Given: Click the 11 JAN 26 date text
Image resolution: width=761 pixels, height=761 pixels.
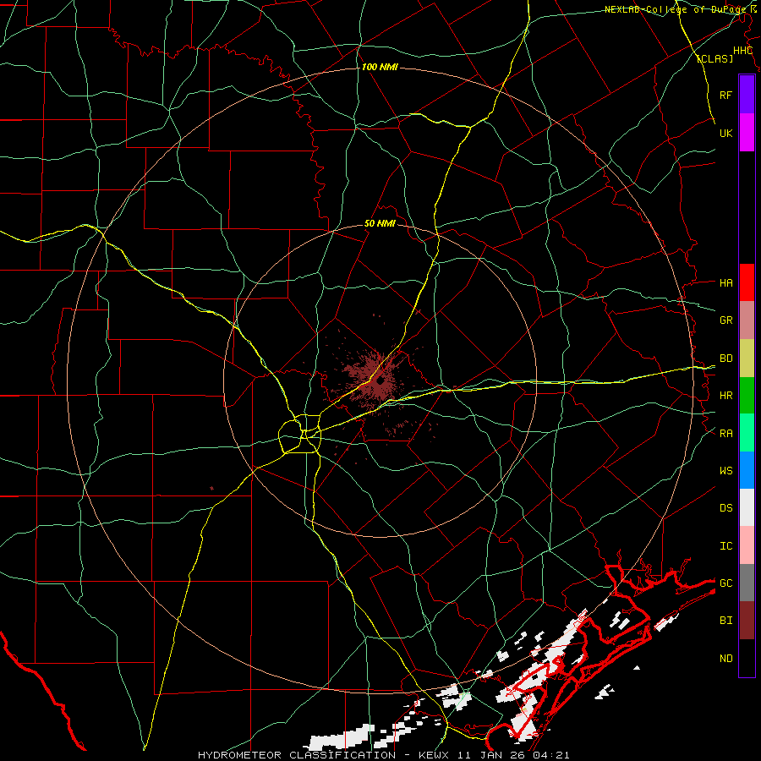Looking at the screenshot, I should click(491, 755).
